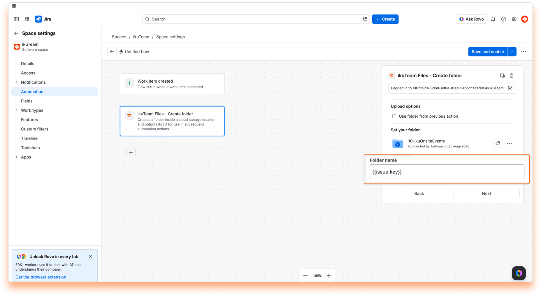The height and width of the screenshot is (296, 541).
Task: Click the back arrow beside Untitled flow
Action: coord(112,52)
